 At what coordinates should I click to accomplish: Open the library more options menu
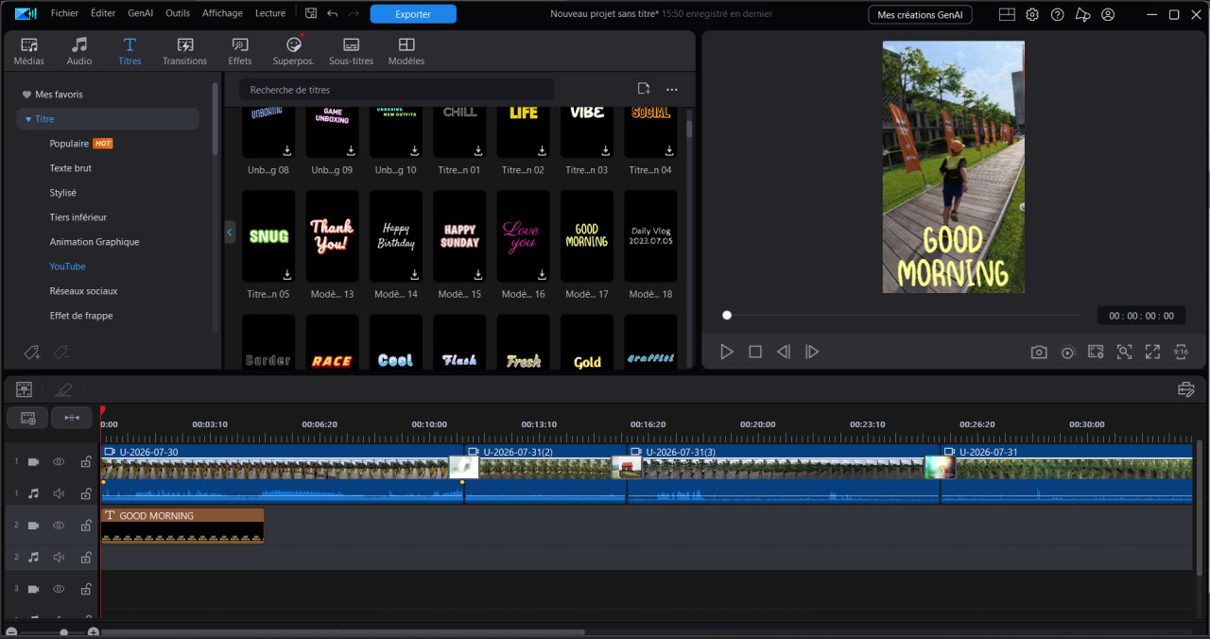click(x=672, y=89)
